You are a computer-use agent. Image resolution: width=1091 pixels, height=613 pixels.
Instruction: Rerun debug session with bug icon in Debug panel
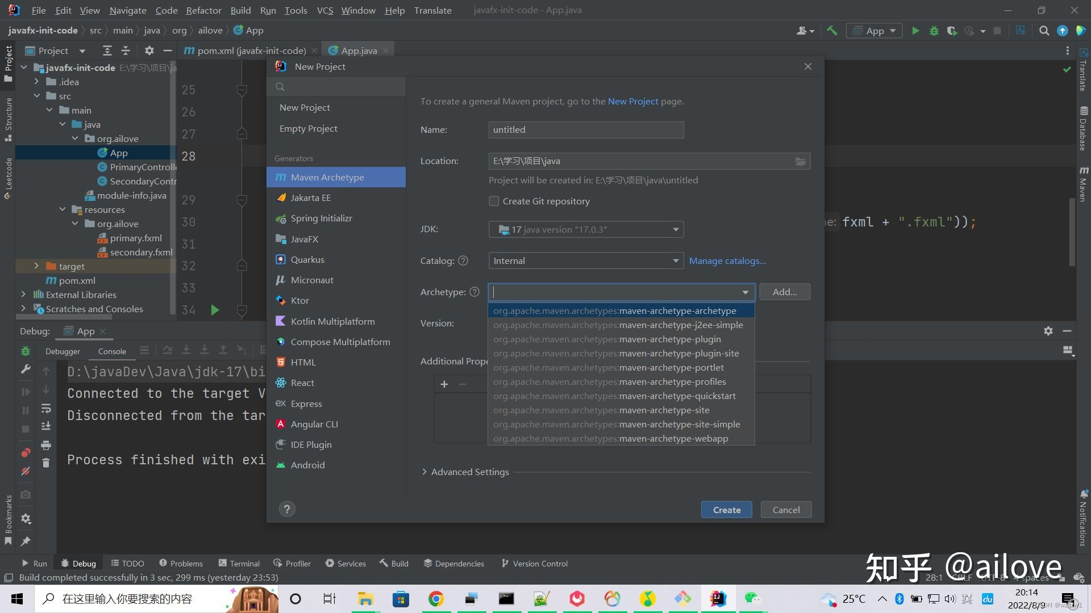point(26,351)
